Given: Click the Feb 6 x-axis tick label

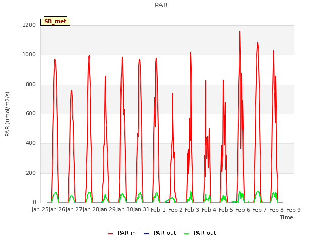Looking at the screenshot, I should click(x=242, y=210).
